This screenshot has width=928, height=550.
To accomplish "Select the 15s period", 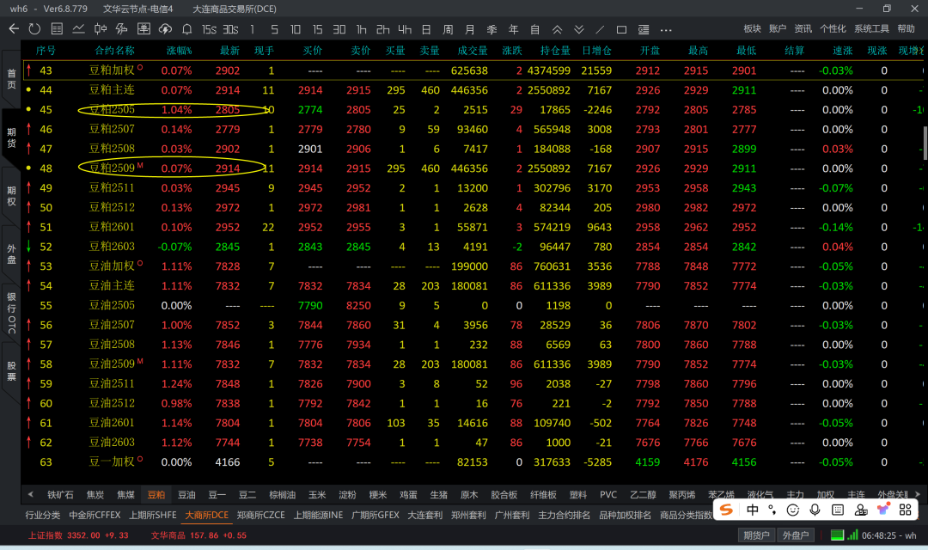I will tap(209, 29).
